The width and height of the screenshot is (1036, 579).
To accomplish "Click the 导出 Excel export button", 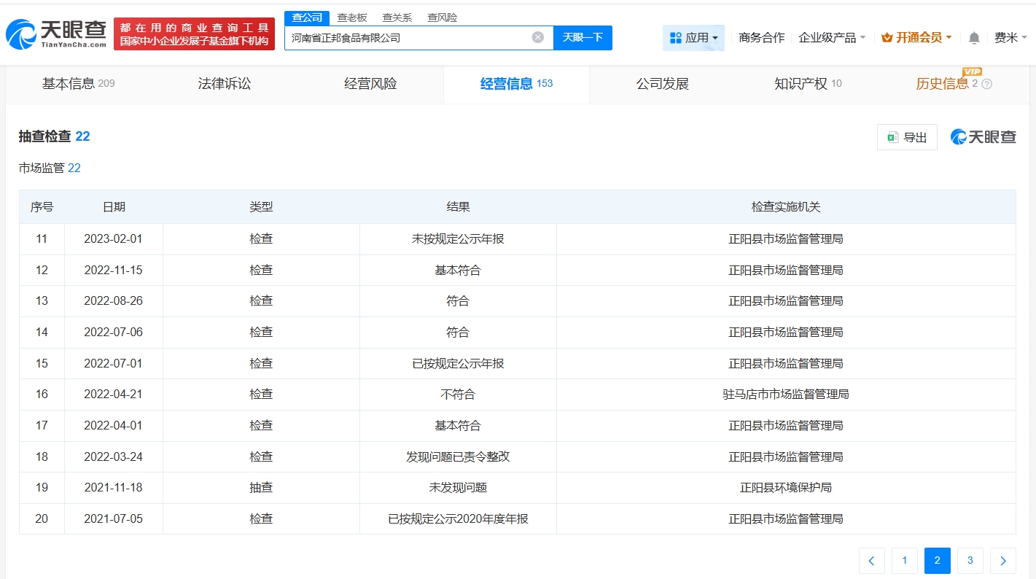I will coord(907,137).
